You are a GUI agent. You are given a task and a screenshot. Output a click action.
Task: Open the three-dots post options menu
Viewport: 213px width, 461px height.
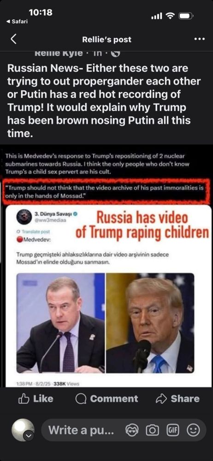pos(200,39)
